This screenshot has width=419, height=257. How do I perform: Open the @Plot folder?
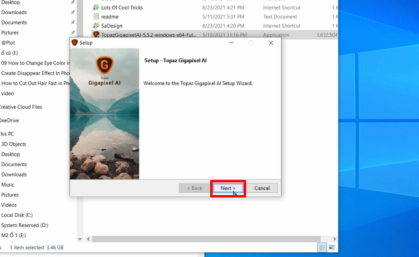(8, 43)
